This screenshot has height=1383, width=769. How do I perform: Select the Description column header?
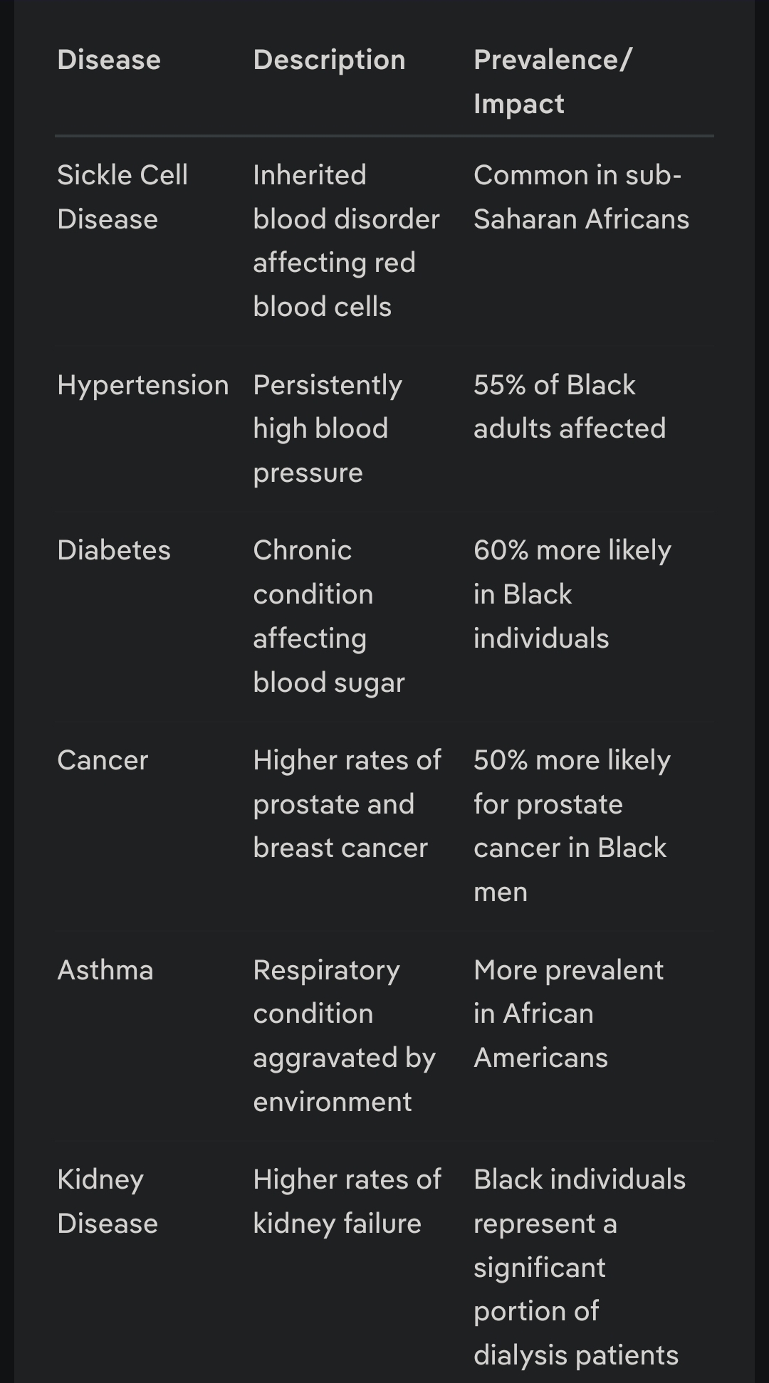point(329,60)
